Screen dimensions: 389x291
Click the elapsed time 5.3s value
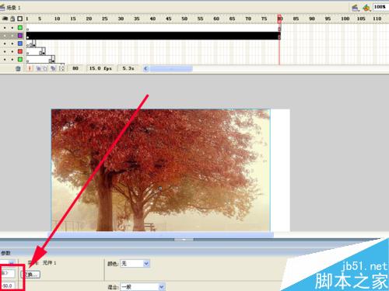[128, 68]
